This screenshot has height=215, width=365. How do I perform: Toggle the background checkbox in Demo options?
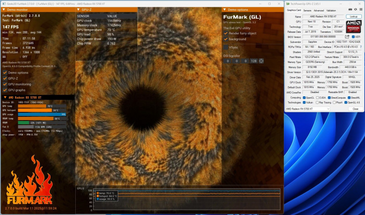pyautogui.click(x=225, y=39)
